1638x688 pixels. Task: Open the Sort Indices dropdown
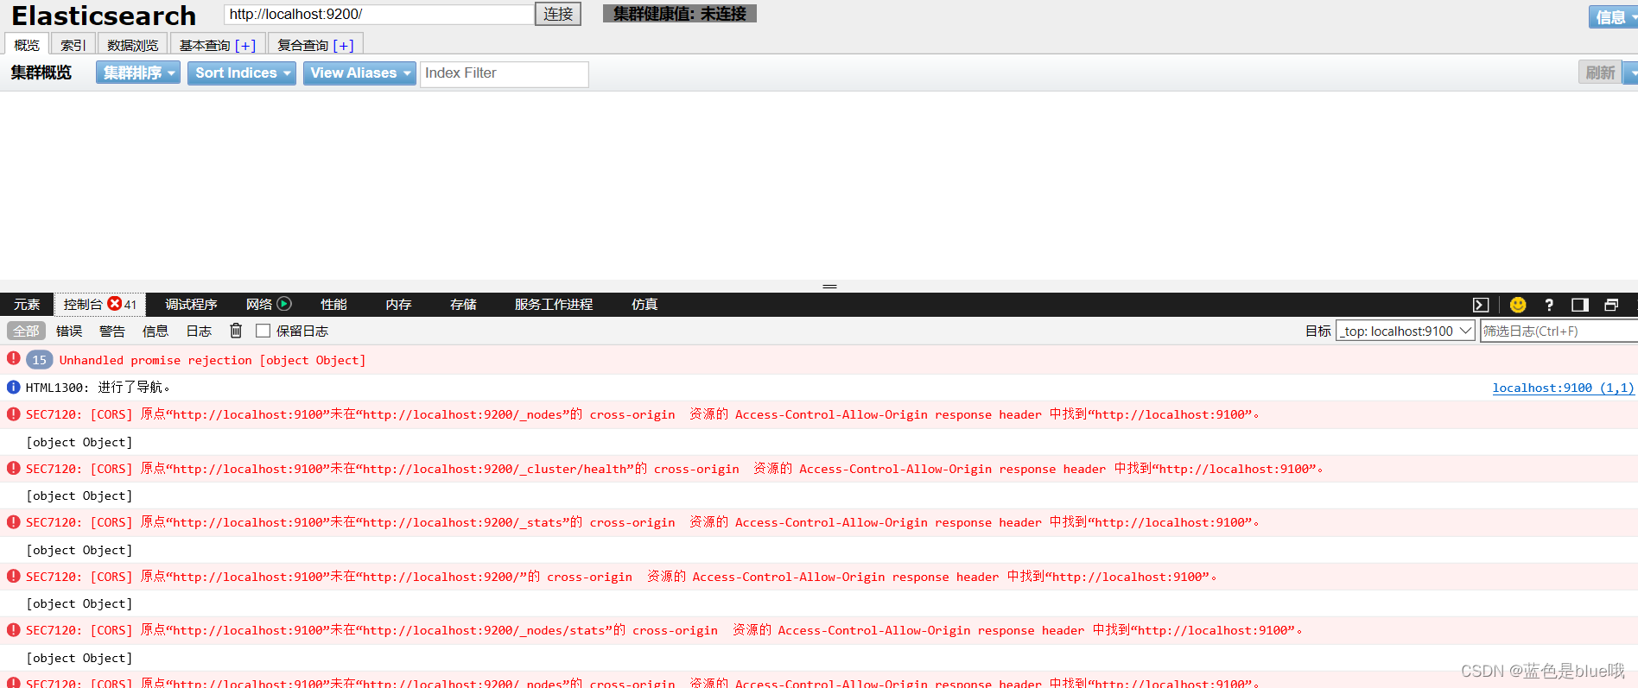click(x=242, y=73)
